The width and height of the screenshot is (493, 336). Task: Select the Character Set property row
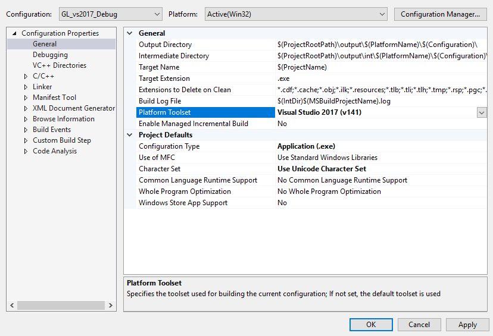[160, 169]
